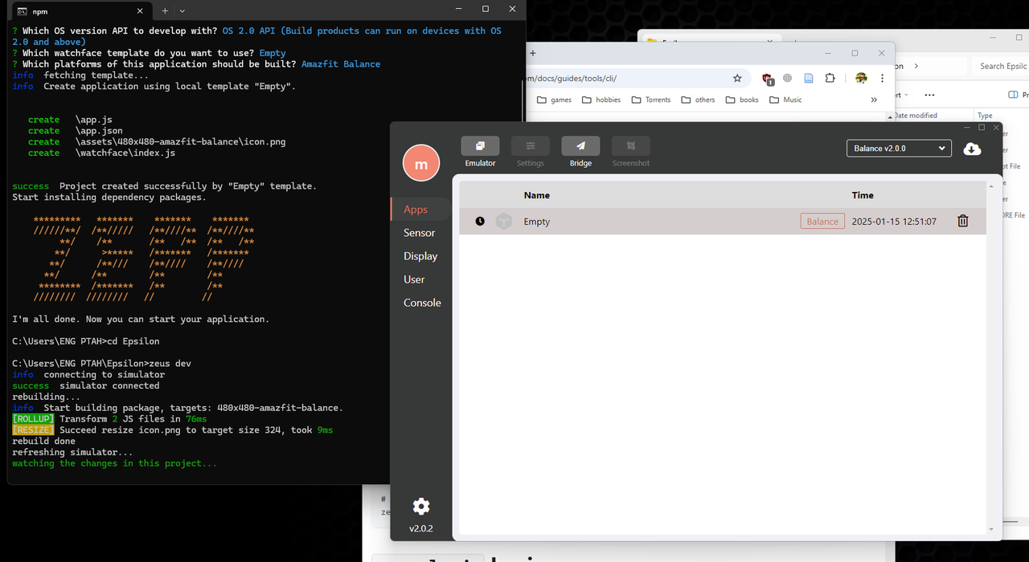Delete the Empty app using trash icon
This screenshot has height=562, width=1029.
[x=962, y=221]
